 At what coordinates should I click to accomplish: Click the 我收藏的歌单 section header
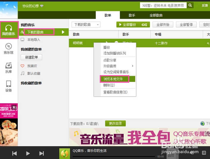click(31, 83)
